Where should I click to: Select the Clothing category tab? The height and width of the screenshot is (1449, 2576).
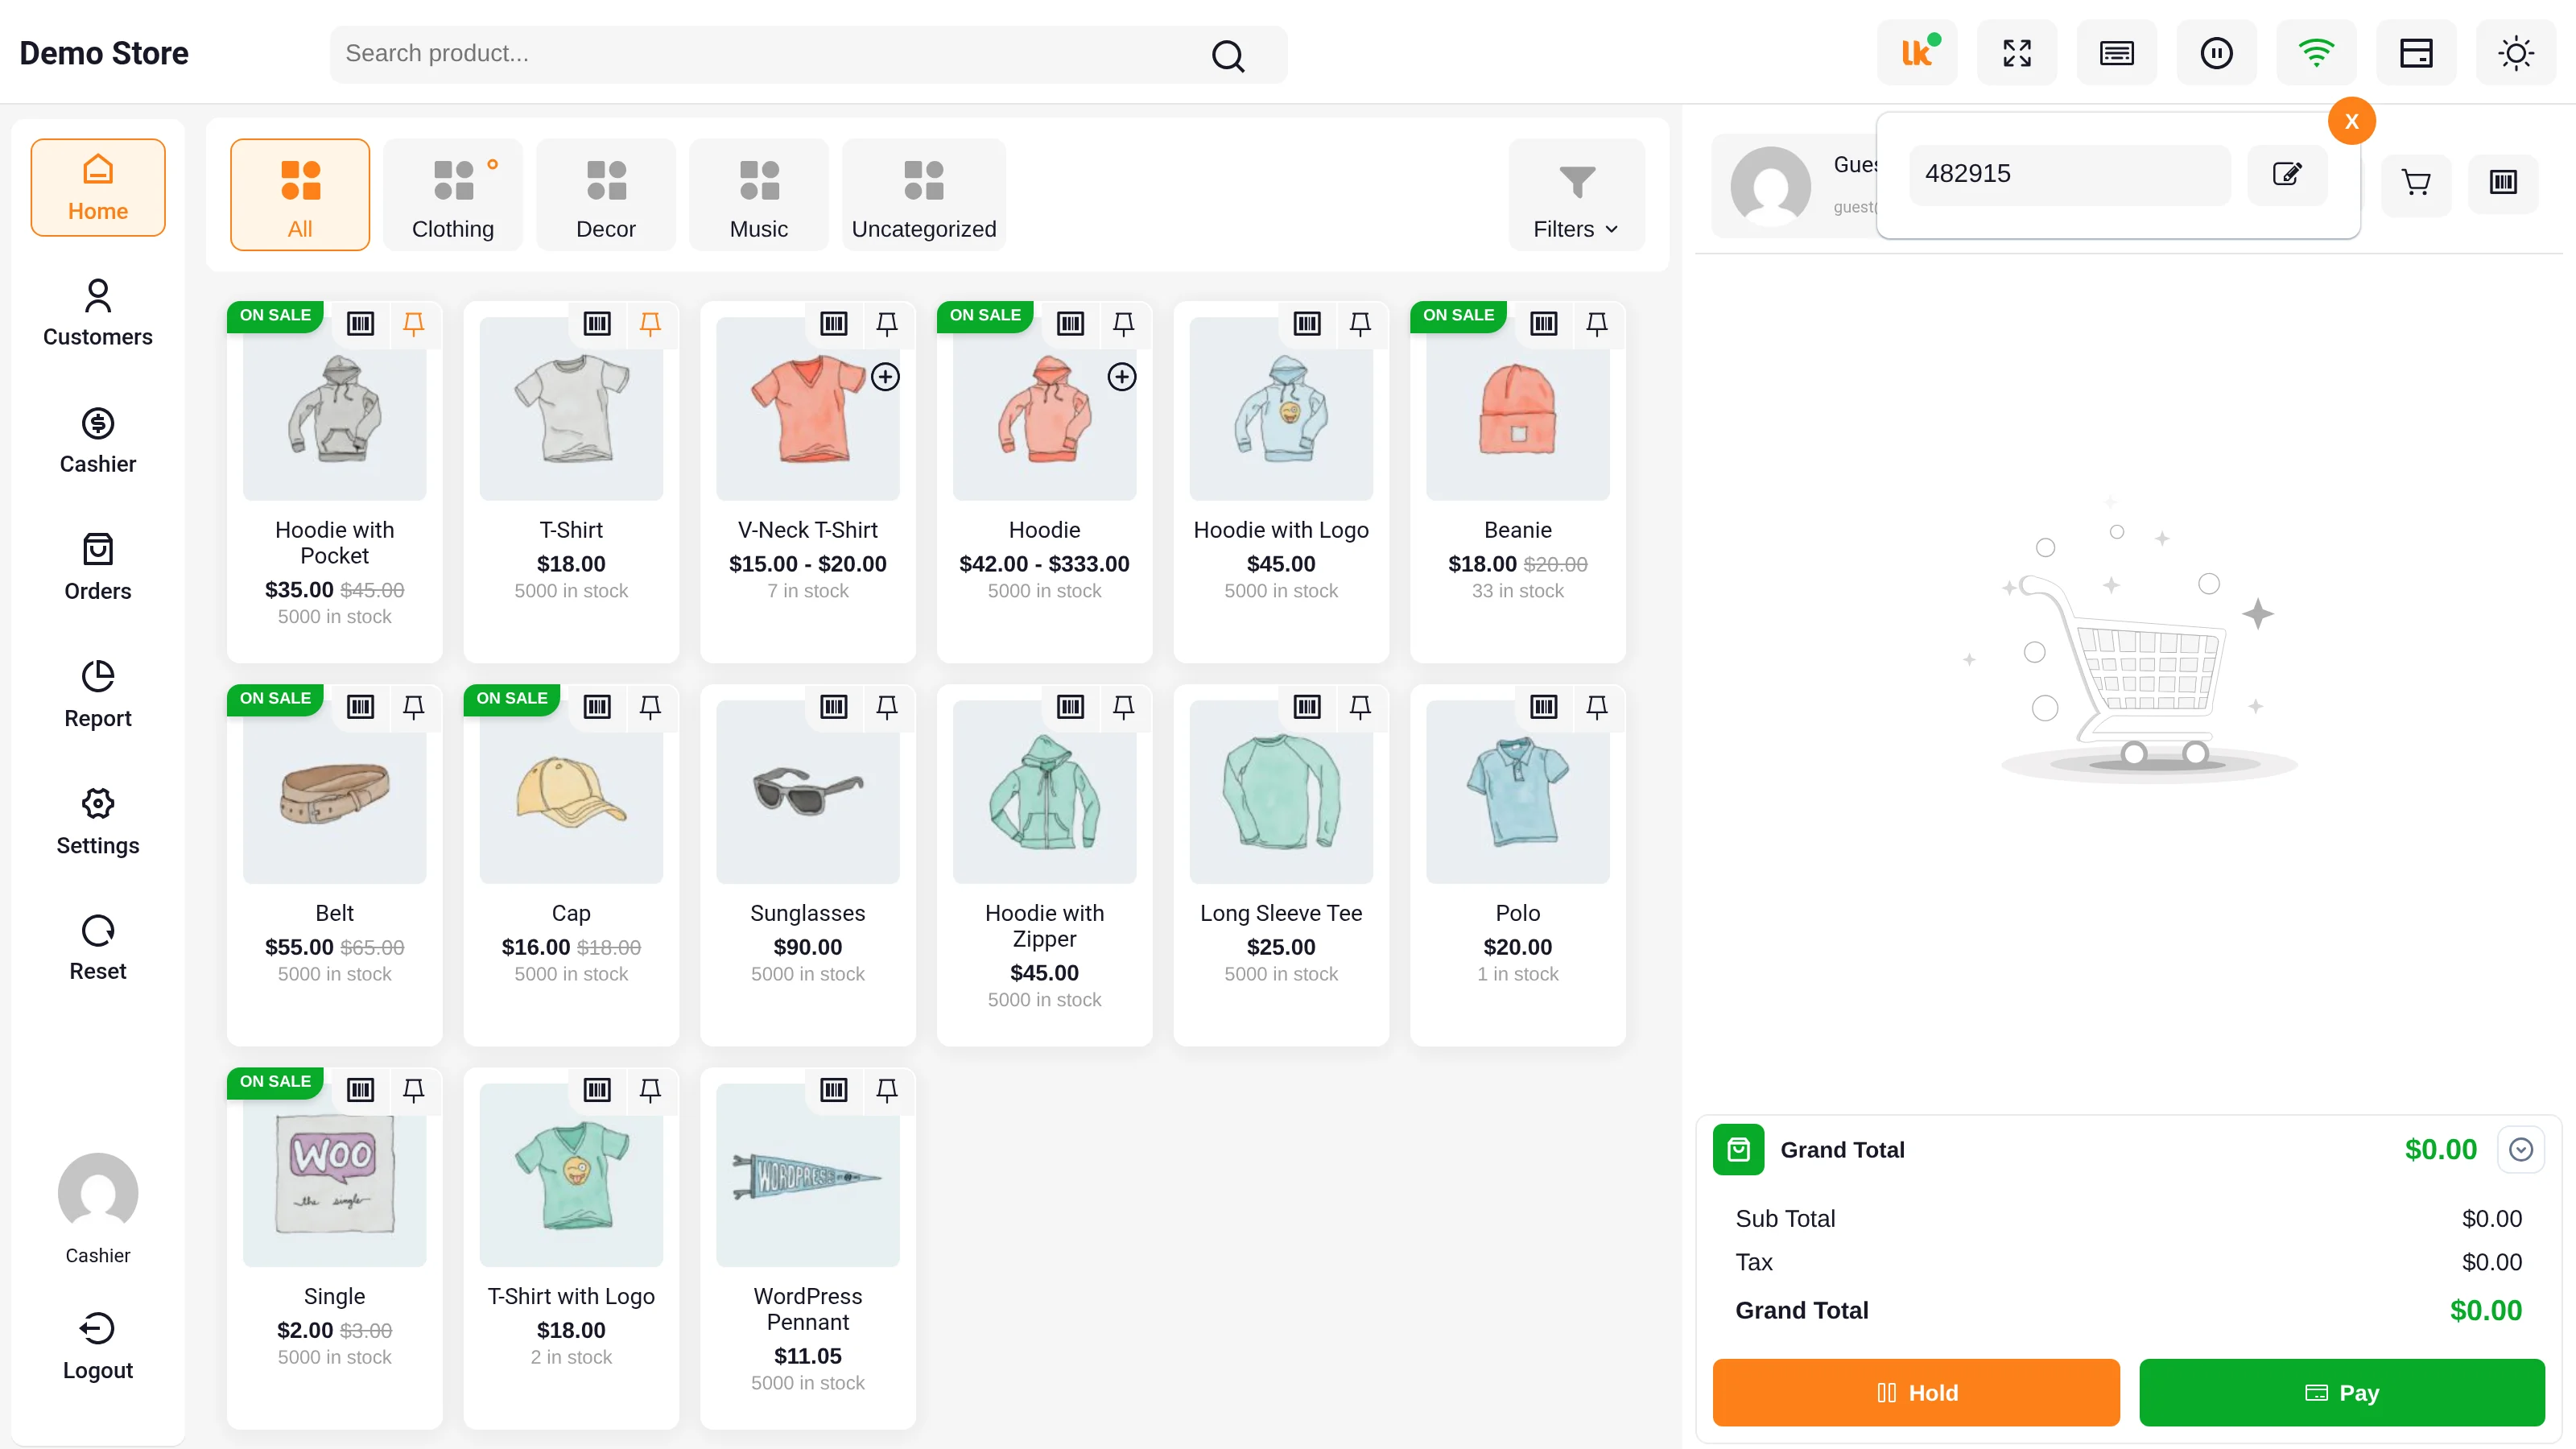click(453, 196)
